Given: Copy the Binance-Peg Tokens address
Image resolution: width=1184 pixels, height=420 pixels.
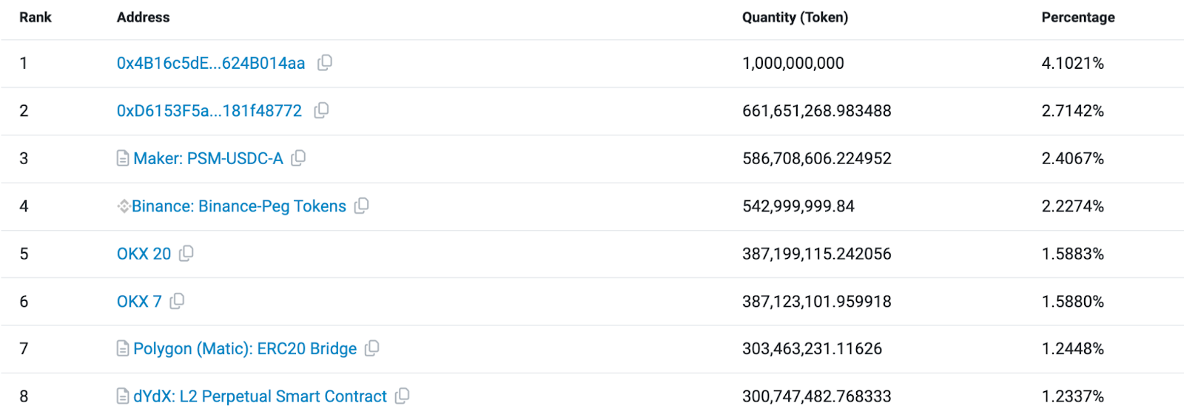Looking at the screenshot, I should point(361,206).
